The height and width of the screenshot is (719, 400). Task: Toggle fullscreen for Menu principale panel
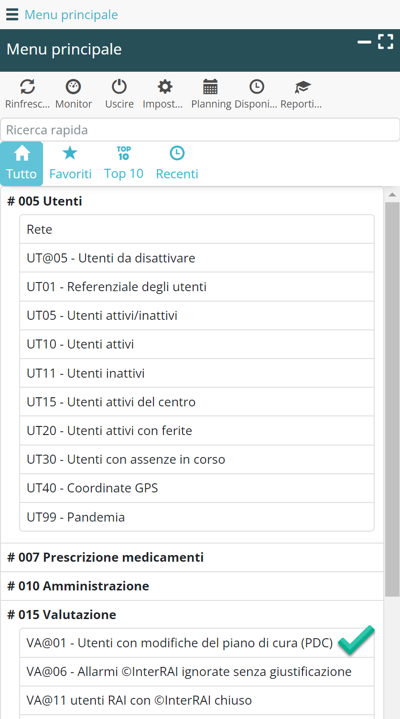(x=385, y=42)
